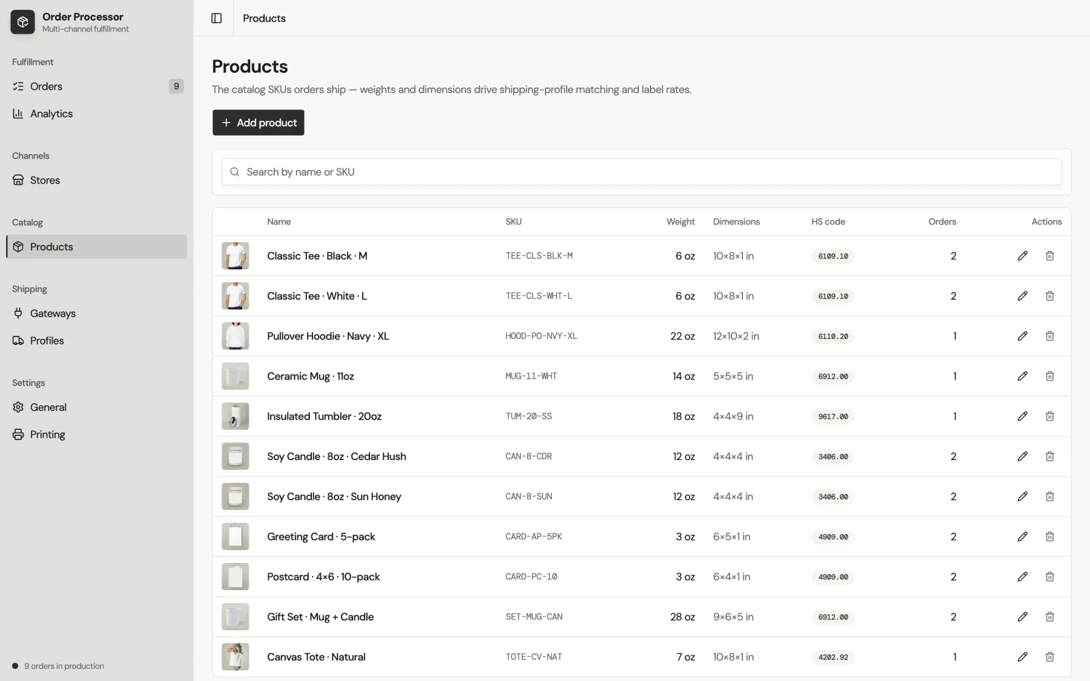Click the Products breadcrumb in top bar
Screen dimensions: 1090x681
[264, 18]
